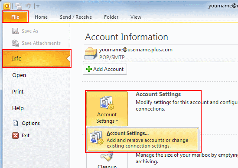Image resolution: width=238 pixels, height=168 pixels.
Task: Click the Save As disk icon
Action: [x=15, y=31]
